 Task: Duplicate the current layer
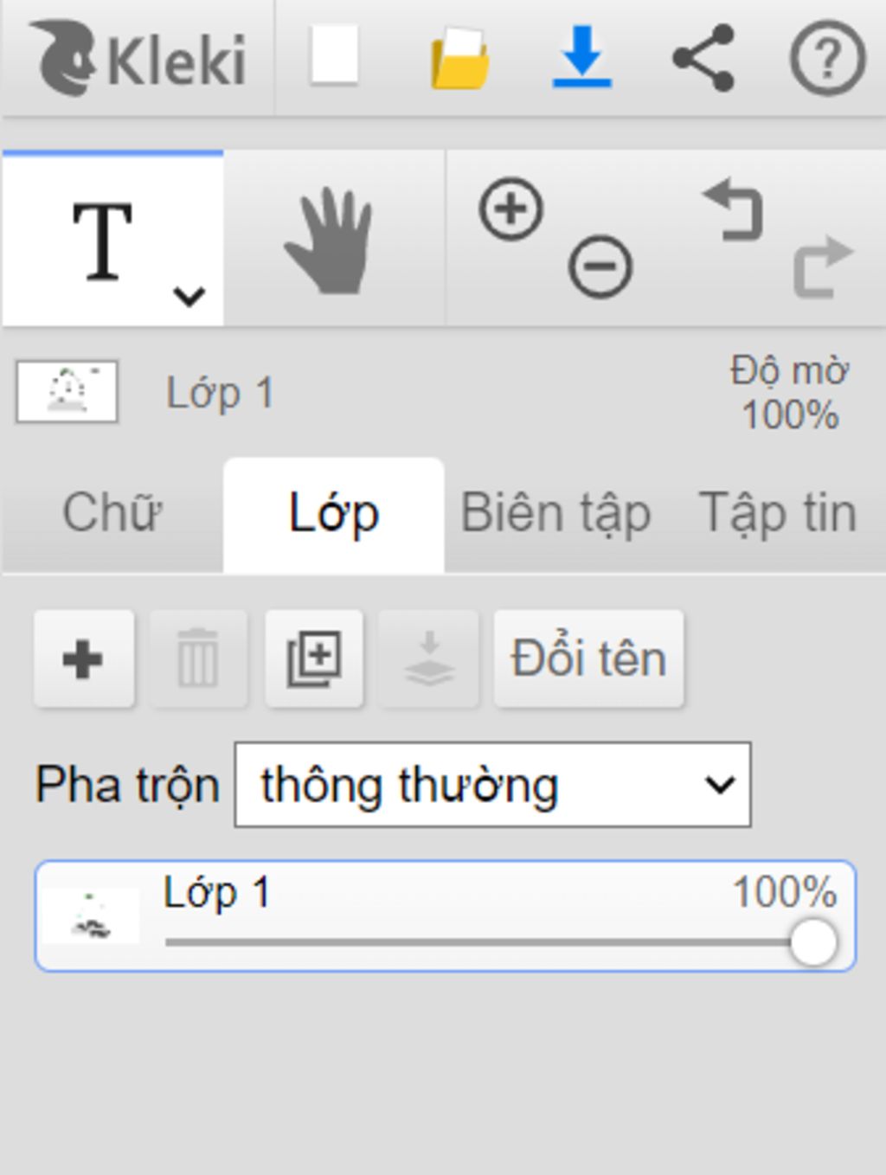pyautogui.click(x=313, y=659)
